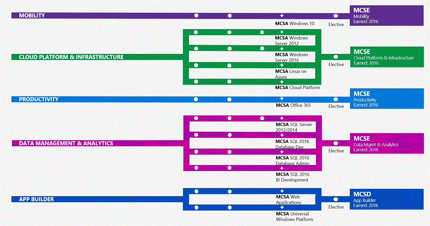Click the Elective circle on the Mobility track
This screenshot has width=430, height=226.
[336, 16]
